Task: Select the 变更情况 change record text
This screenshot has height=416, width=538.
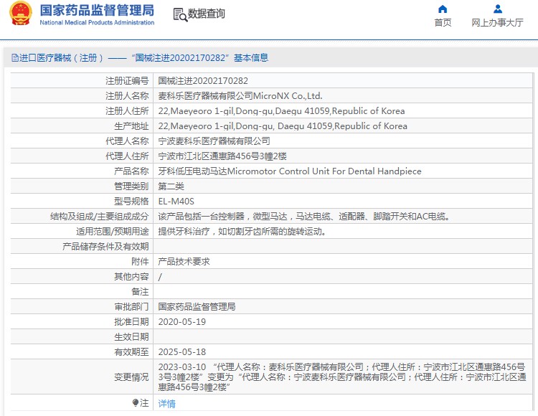Action: (342, 377)
